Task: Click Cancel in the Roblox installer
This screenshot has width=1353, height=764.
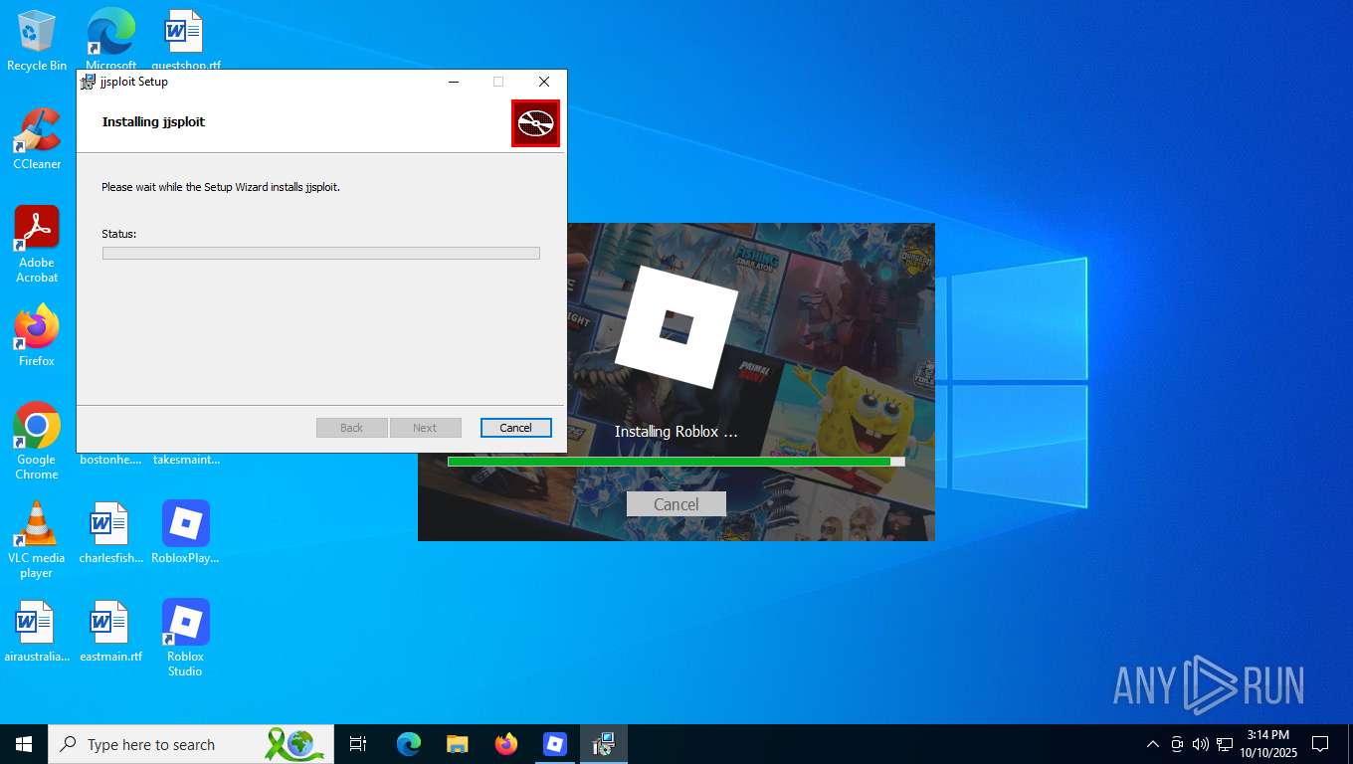Action: point(676,504)
